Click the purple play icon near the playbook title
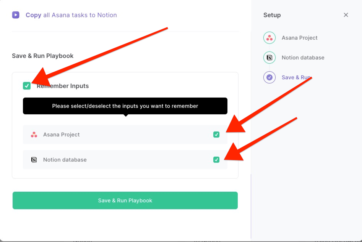Screen dimensions: 362x242 [x=15, y=15]
